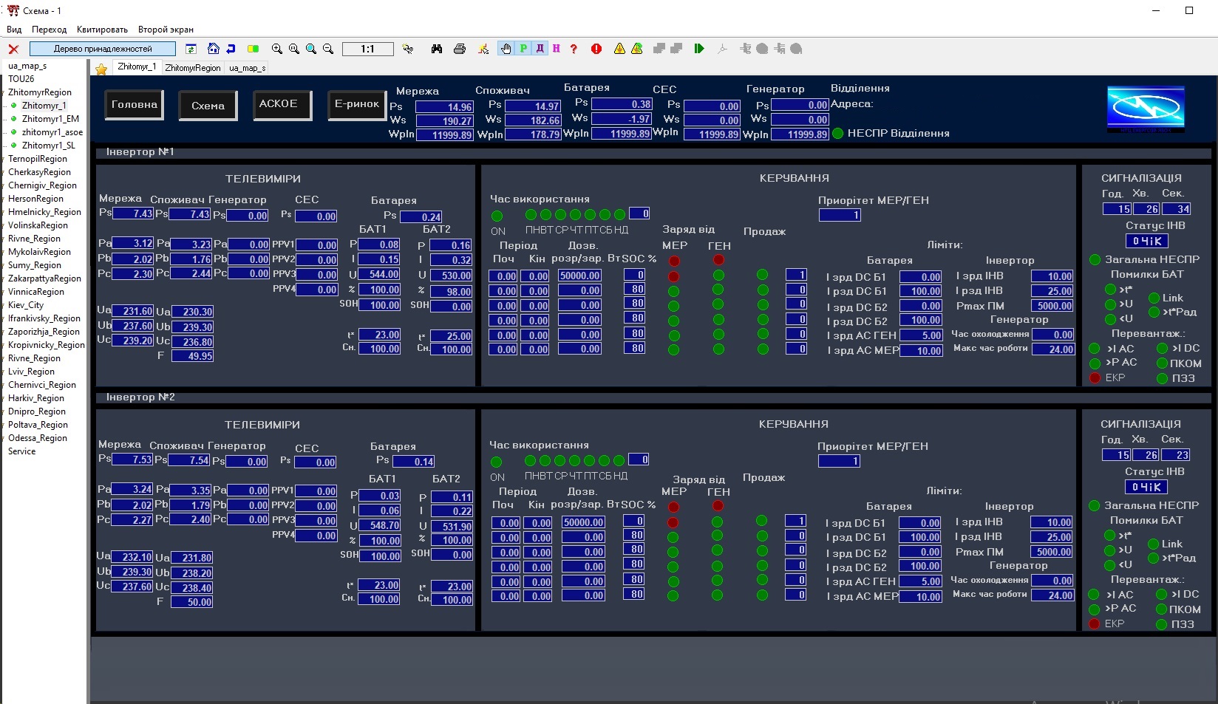Click the printer icon
The width and height of the screenshot is (1218, 704).
[459, 49]
